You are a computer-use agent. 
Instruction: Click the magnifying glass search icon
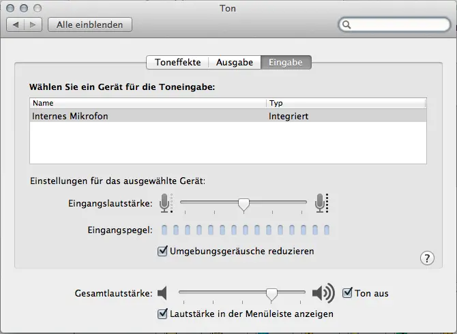pyautogui.click(x=347, y=25)
